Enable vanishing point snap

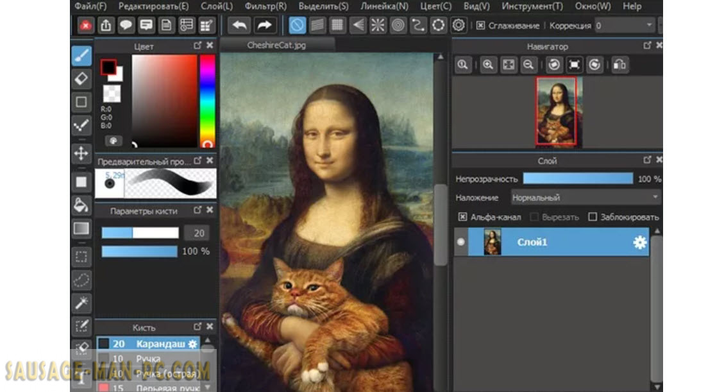point(358,25)
